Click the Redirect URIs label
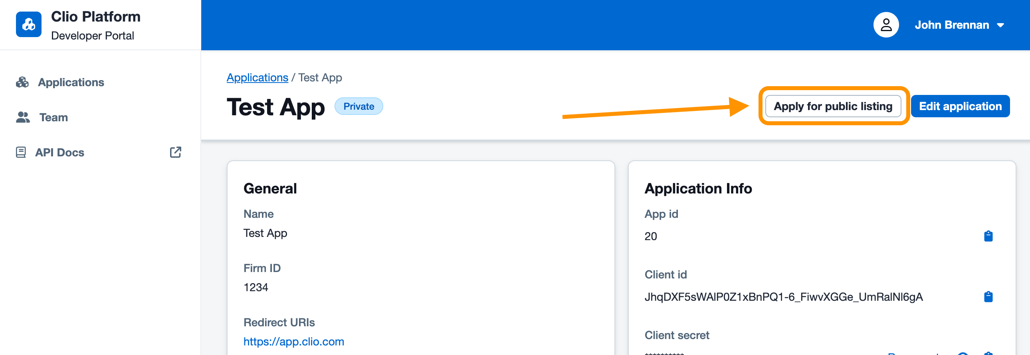Viewport: 1030px width, 355px height. tap(279, 322)
